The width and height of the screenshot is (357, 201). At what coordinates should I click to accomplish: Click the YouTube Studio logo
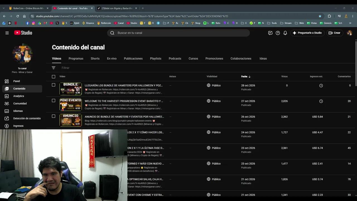[23, 33]
